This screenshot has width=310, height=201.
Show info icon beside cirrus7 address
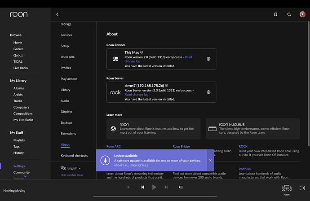coord(167,86)
